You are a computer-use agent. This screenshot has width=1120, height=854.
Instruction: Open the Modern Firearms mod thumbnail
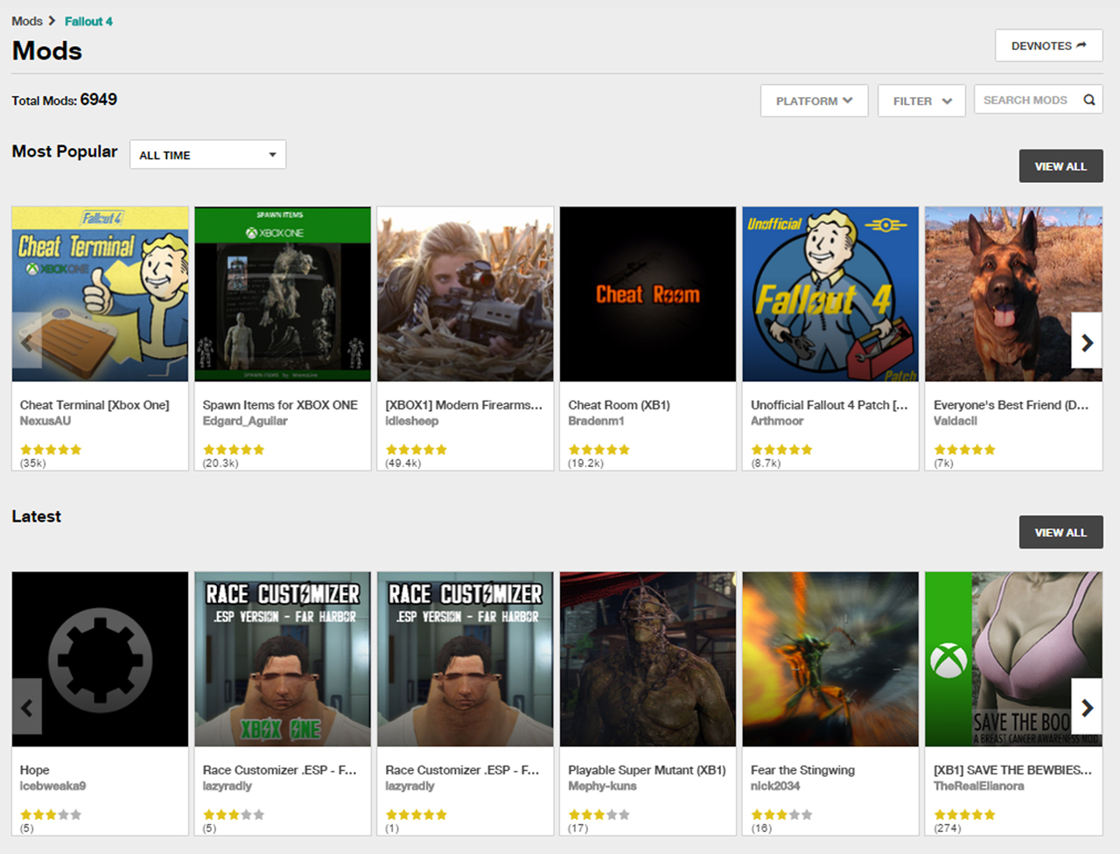(465, 294)
